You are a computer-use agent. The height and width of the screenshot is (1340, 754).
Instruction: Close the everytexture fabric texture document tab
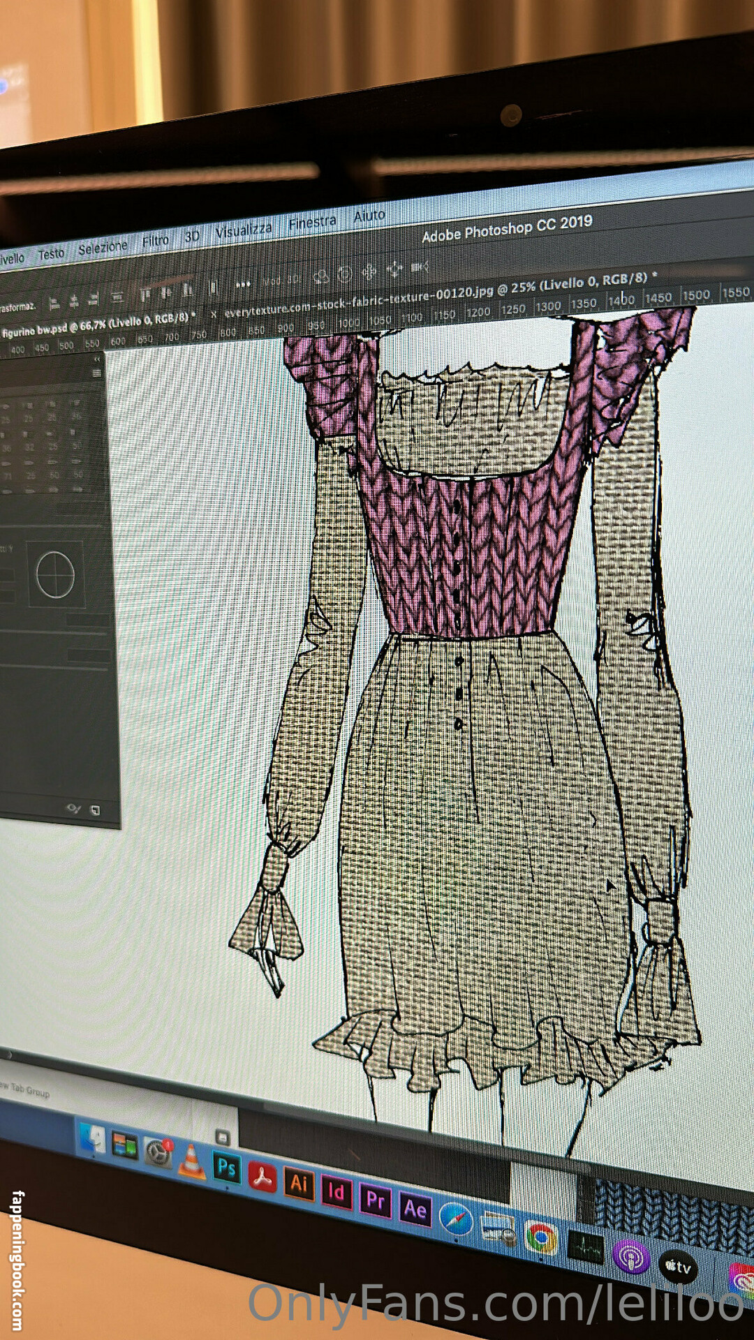pos(214,314)
